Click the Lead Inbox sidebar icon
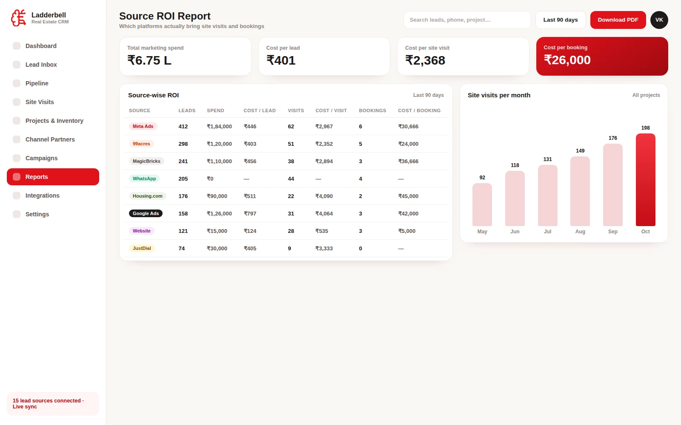 point(17,65)
